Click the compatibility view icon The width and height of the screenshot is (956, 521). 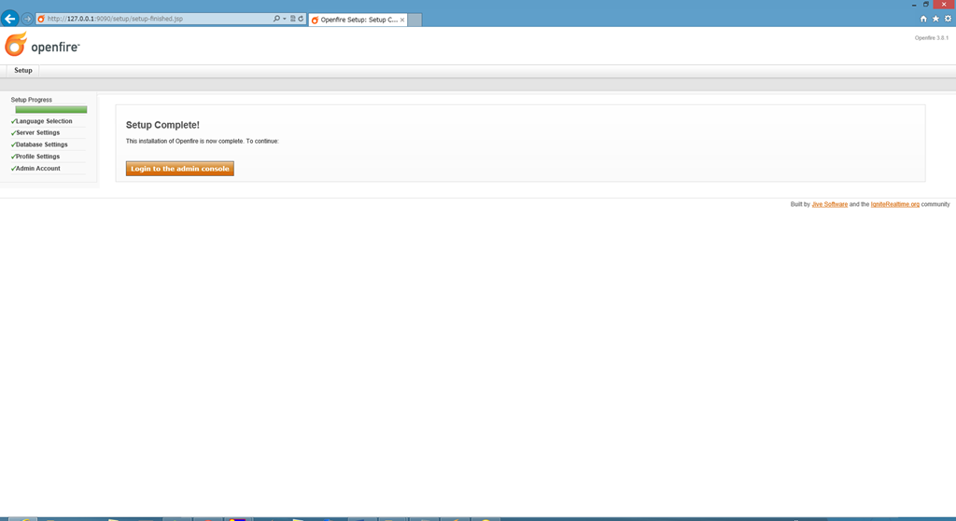pyautogui.click(x=292, y=19)
